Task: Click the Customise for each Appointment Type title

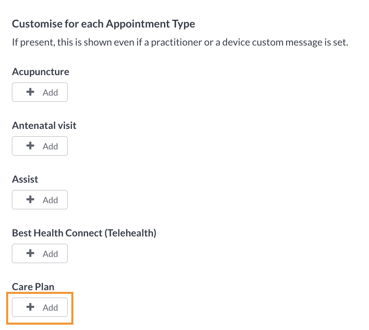Action: (103, 23)
